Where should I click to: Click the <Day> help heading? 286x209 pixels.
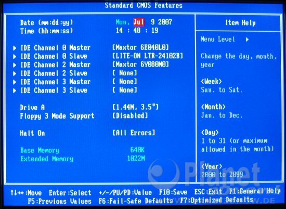coord(210,132)
